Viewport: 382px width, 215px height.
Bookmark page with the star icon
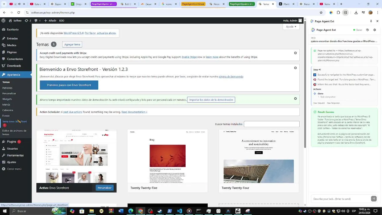321,13
